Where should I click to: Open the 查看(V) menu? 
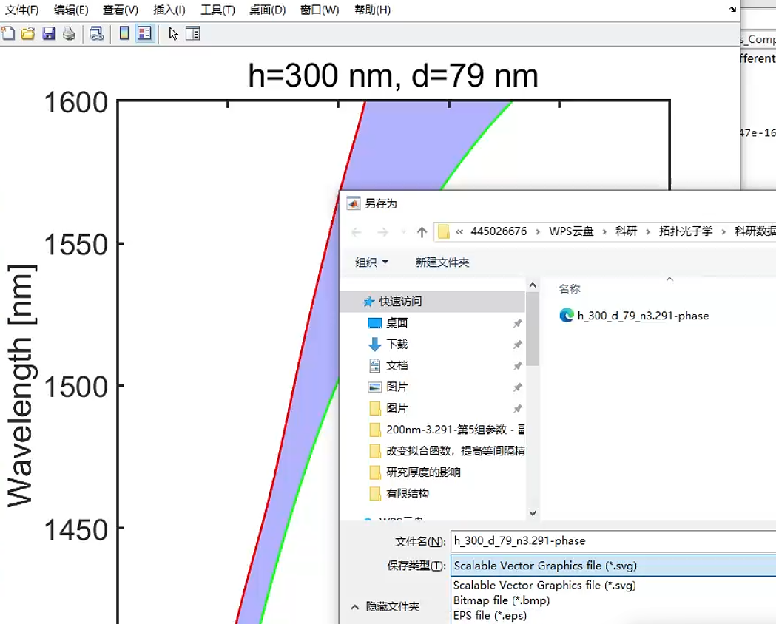tap(121, 10)
